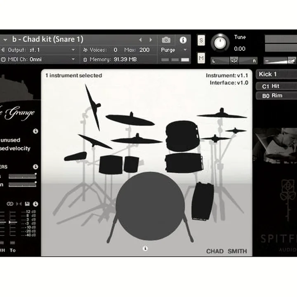The width and height of the screenshot is (297, 297).
Task: Click the Max voices value 200
Action: coord(144,50)
